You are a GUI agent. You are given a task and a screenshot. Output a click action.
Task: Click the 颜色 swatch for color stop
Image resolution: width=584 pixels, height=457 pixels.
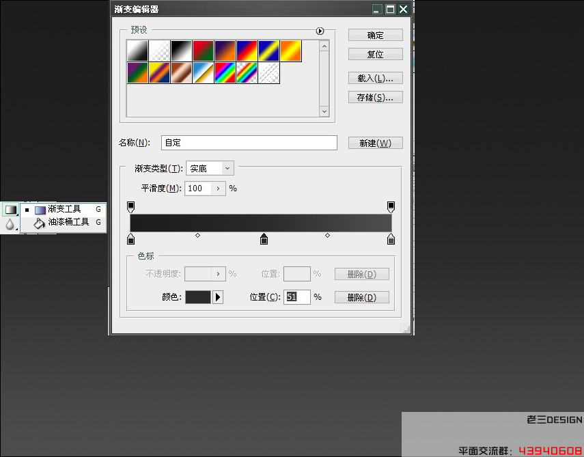point(198,297)
